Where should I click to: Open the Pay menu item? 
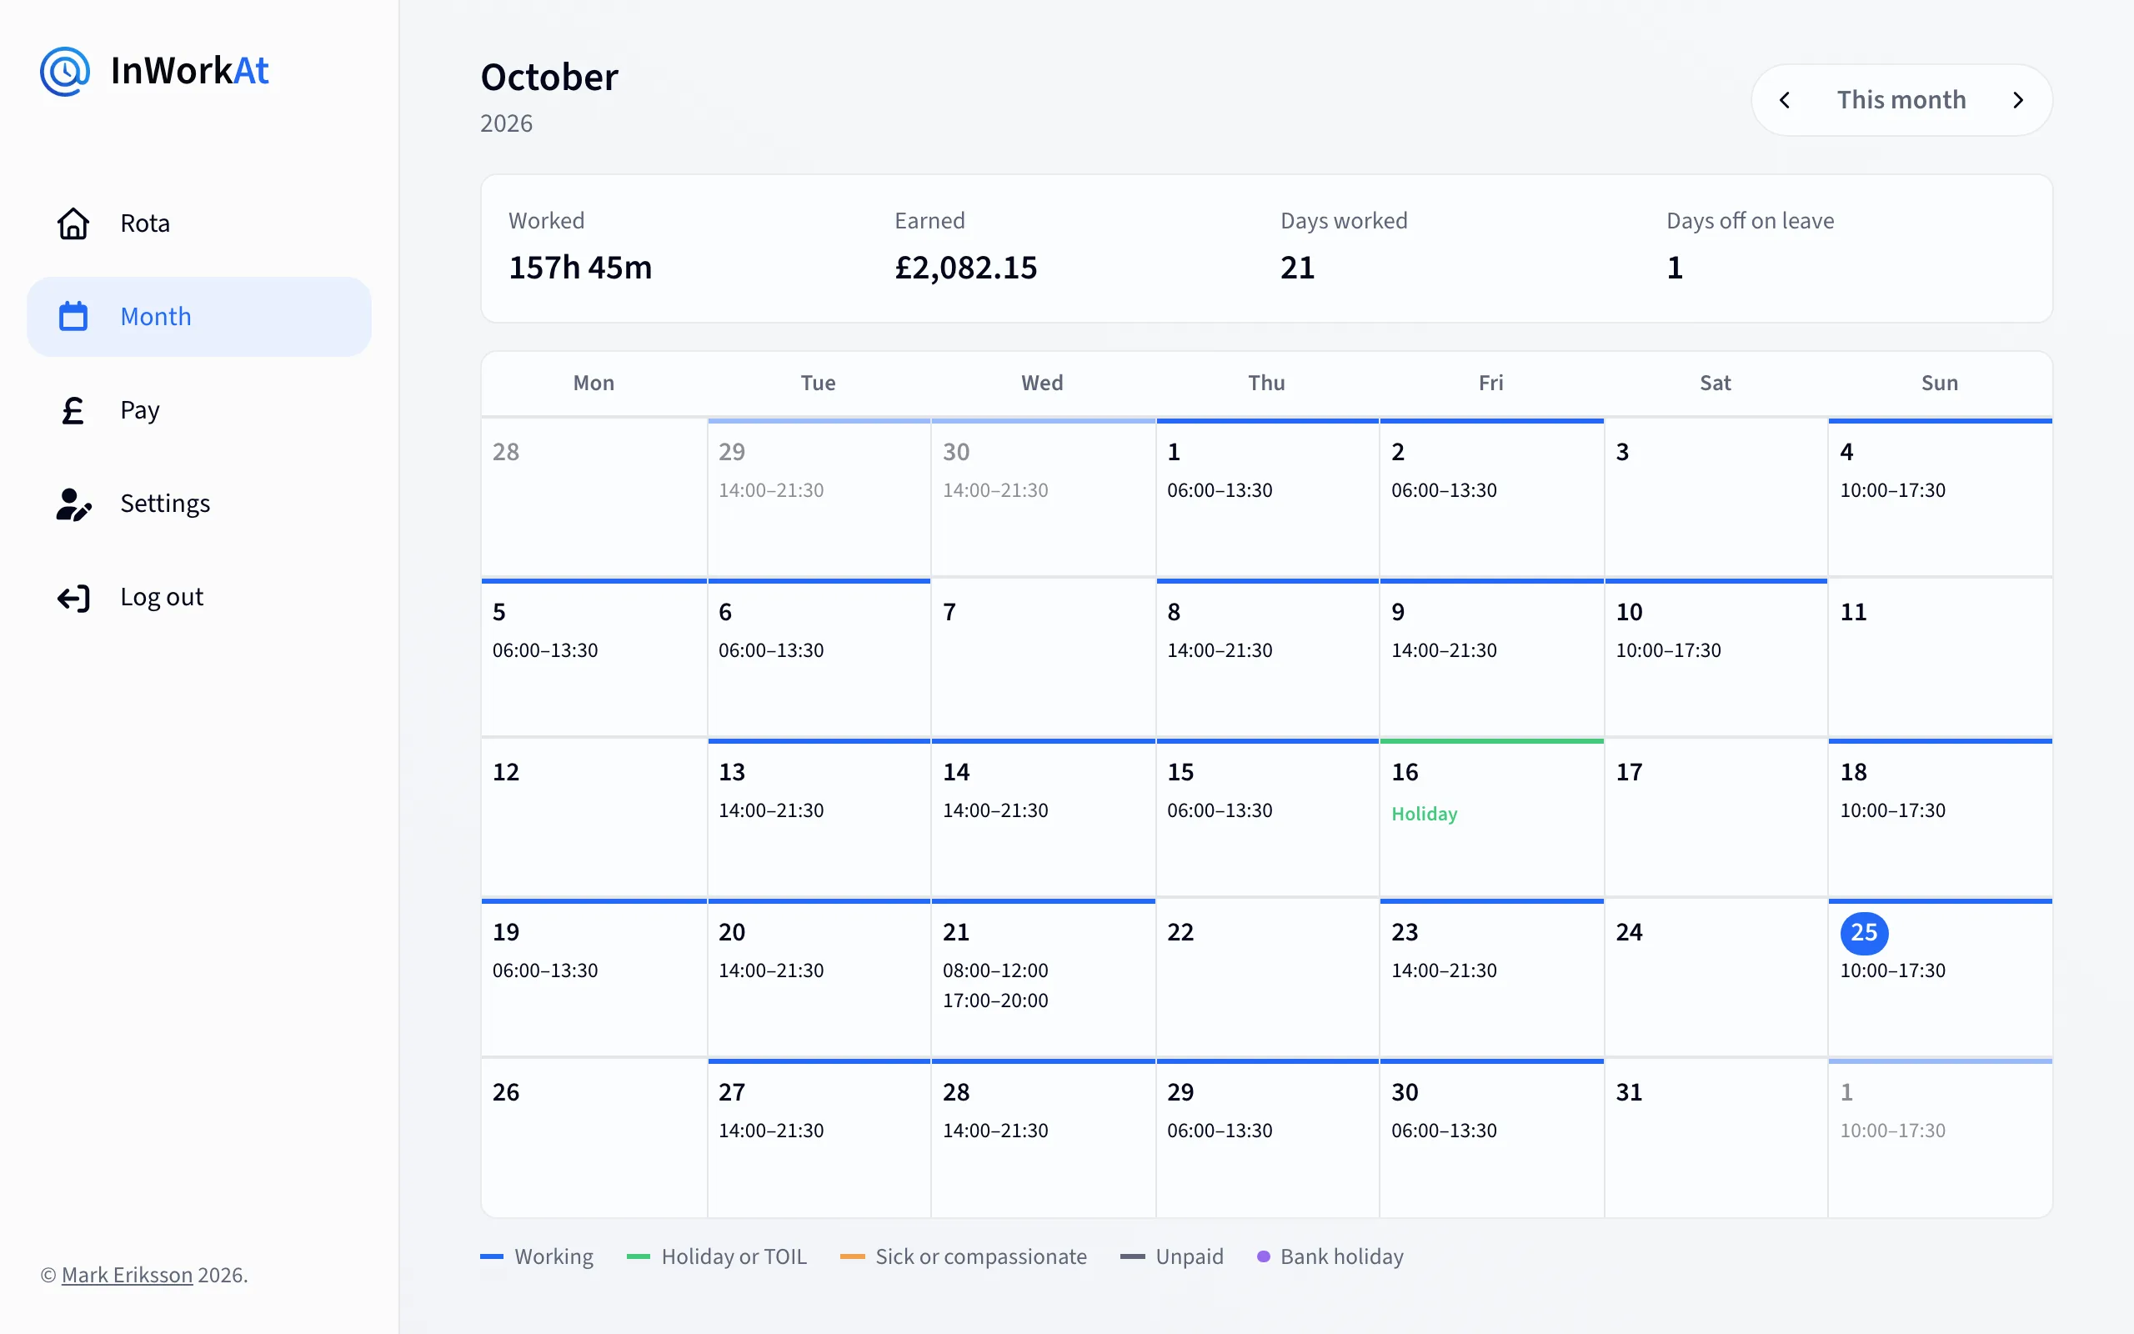tap(199, 410)
